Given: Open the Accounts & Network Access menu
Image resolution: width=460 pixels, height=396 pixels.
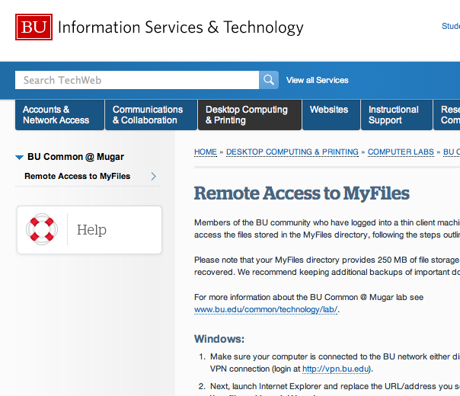Looking at the screenshot, I should point(59,115).
